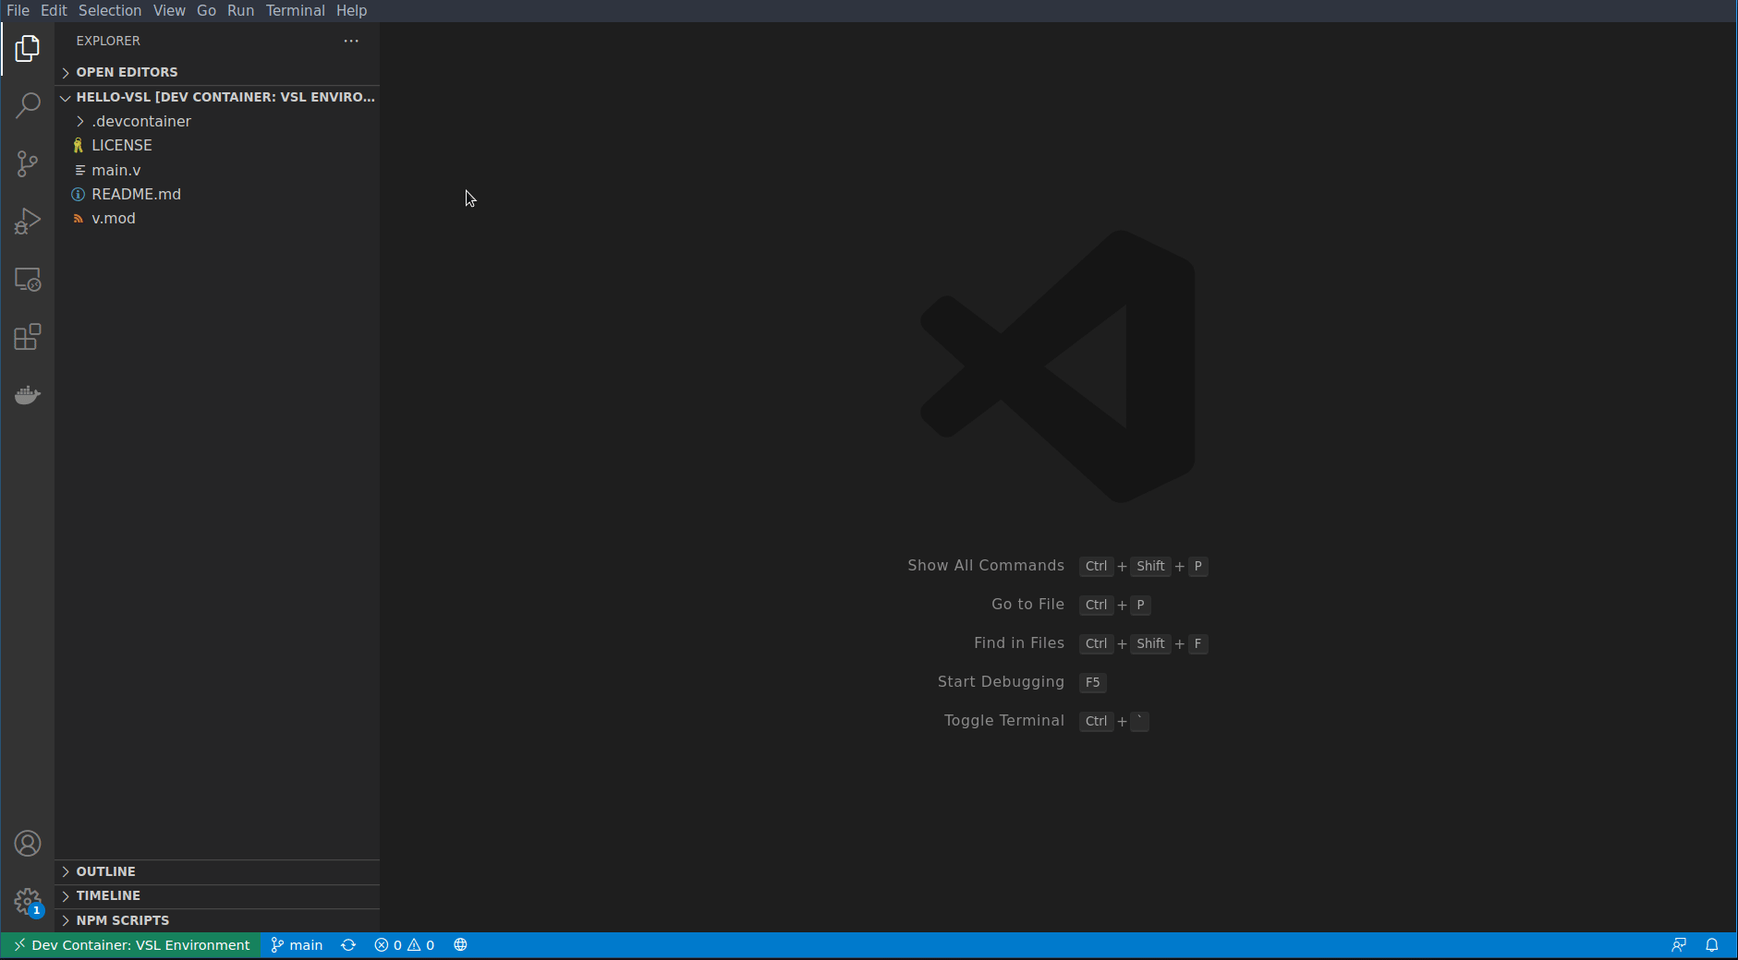Open the Source Control view icon
This screenshot has height=960, width=1738.
click(28, 163)
